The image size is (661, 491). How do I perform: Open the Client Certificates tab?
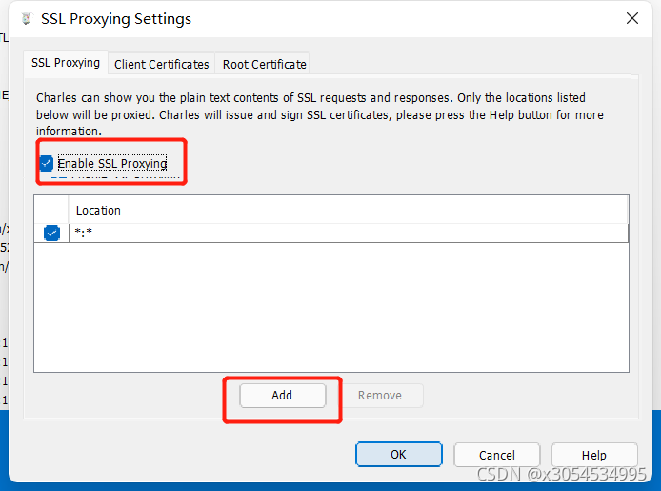coord(162,64)
